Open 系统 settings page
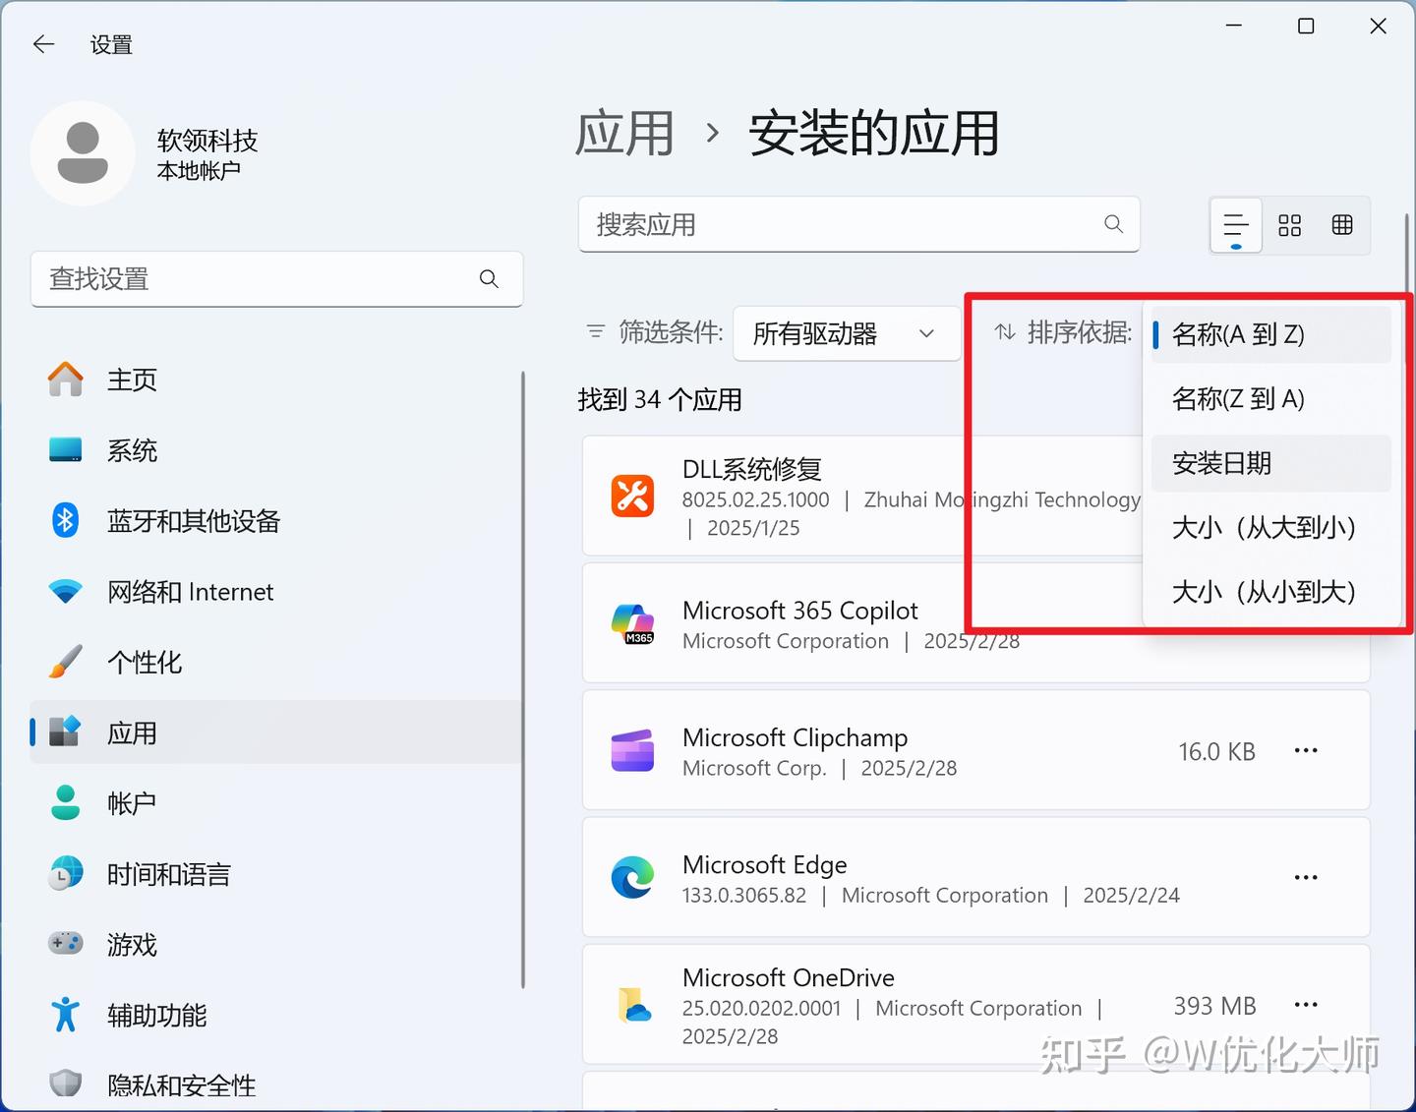 (x=275, y=450)
